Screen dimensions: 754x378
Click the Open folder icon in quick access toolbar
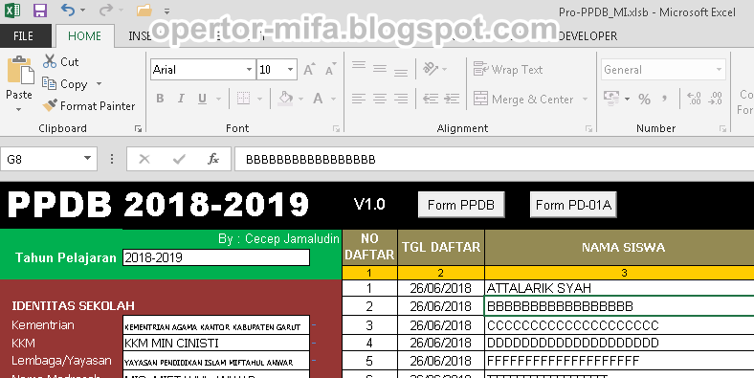144,11
